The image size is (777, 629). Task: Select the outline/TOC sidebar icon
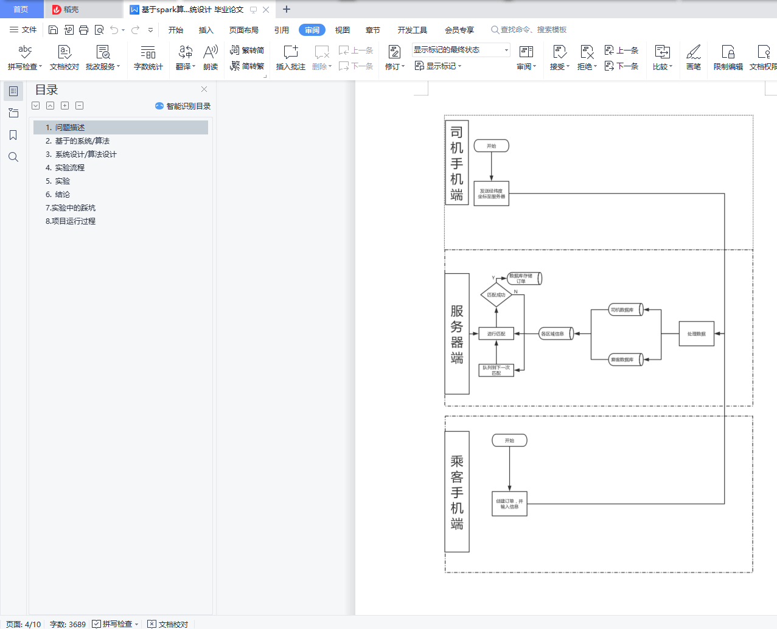[13, 91]
